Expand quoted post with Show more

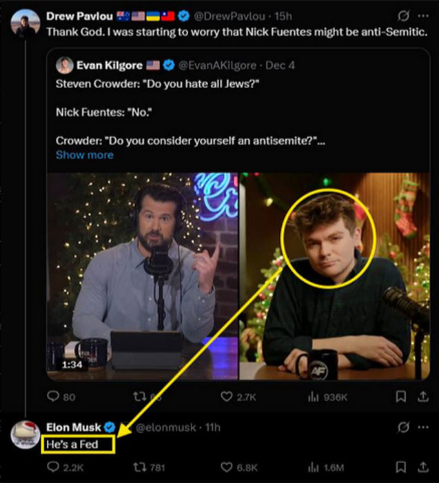(x=84, y=155)
